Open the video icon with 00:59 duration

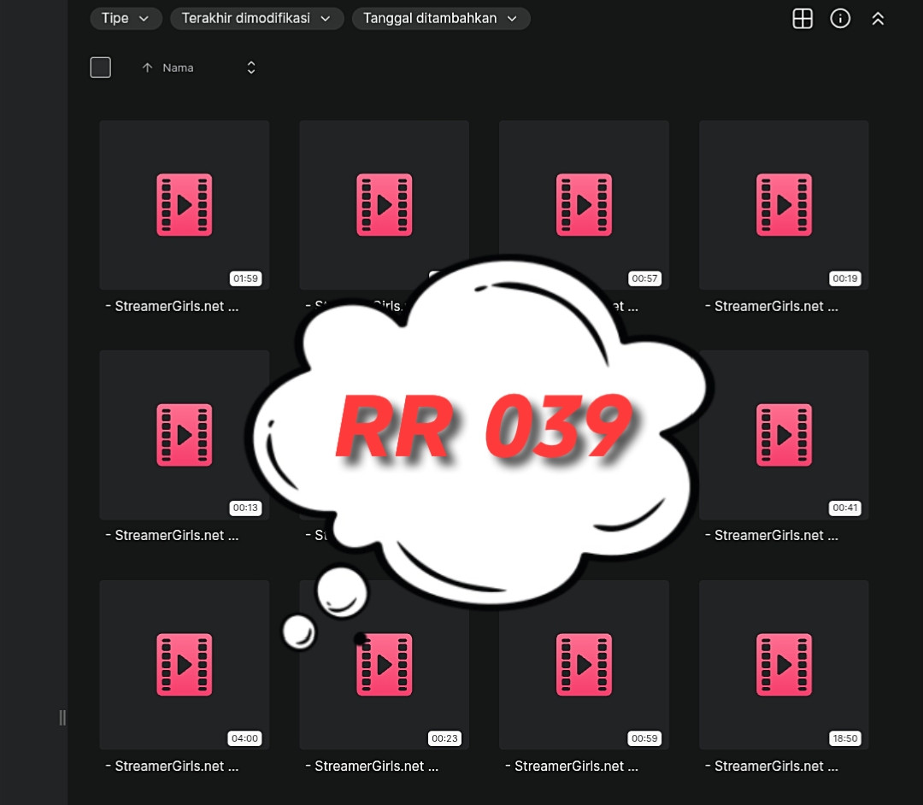click(x=584, y=665)
